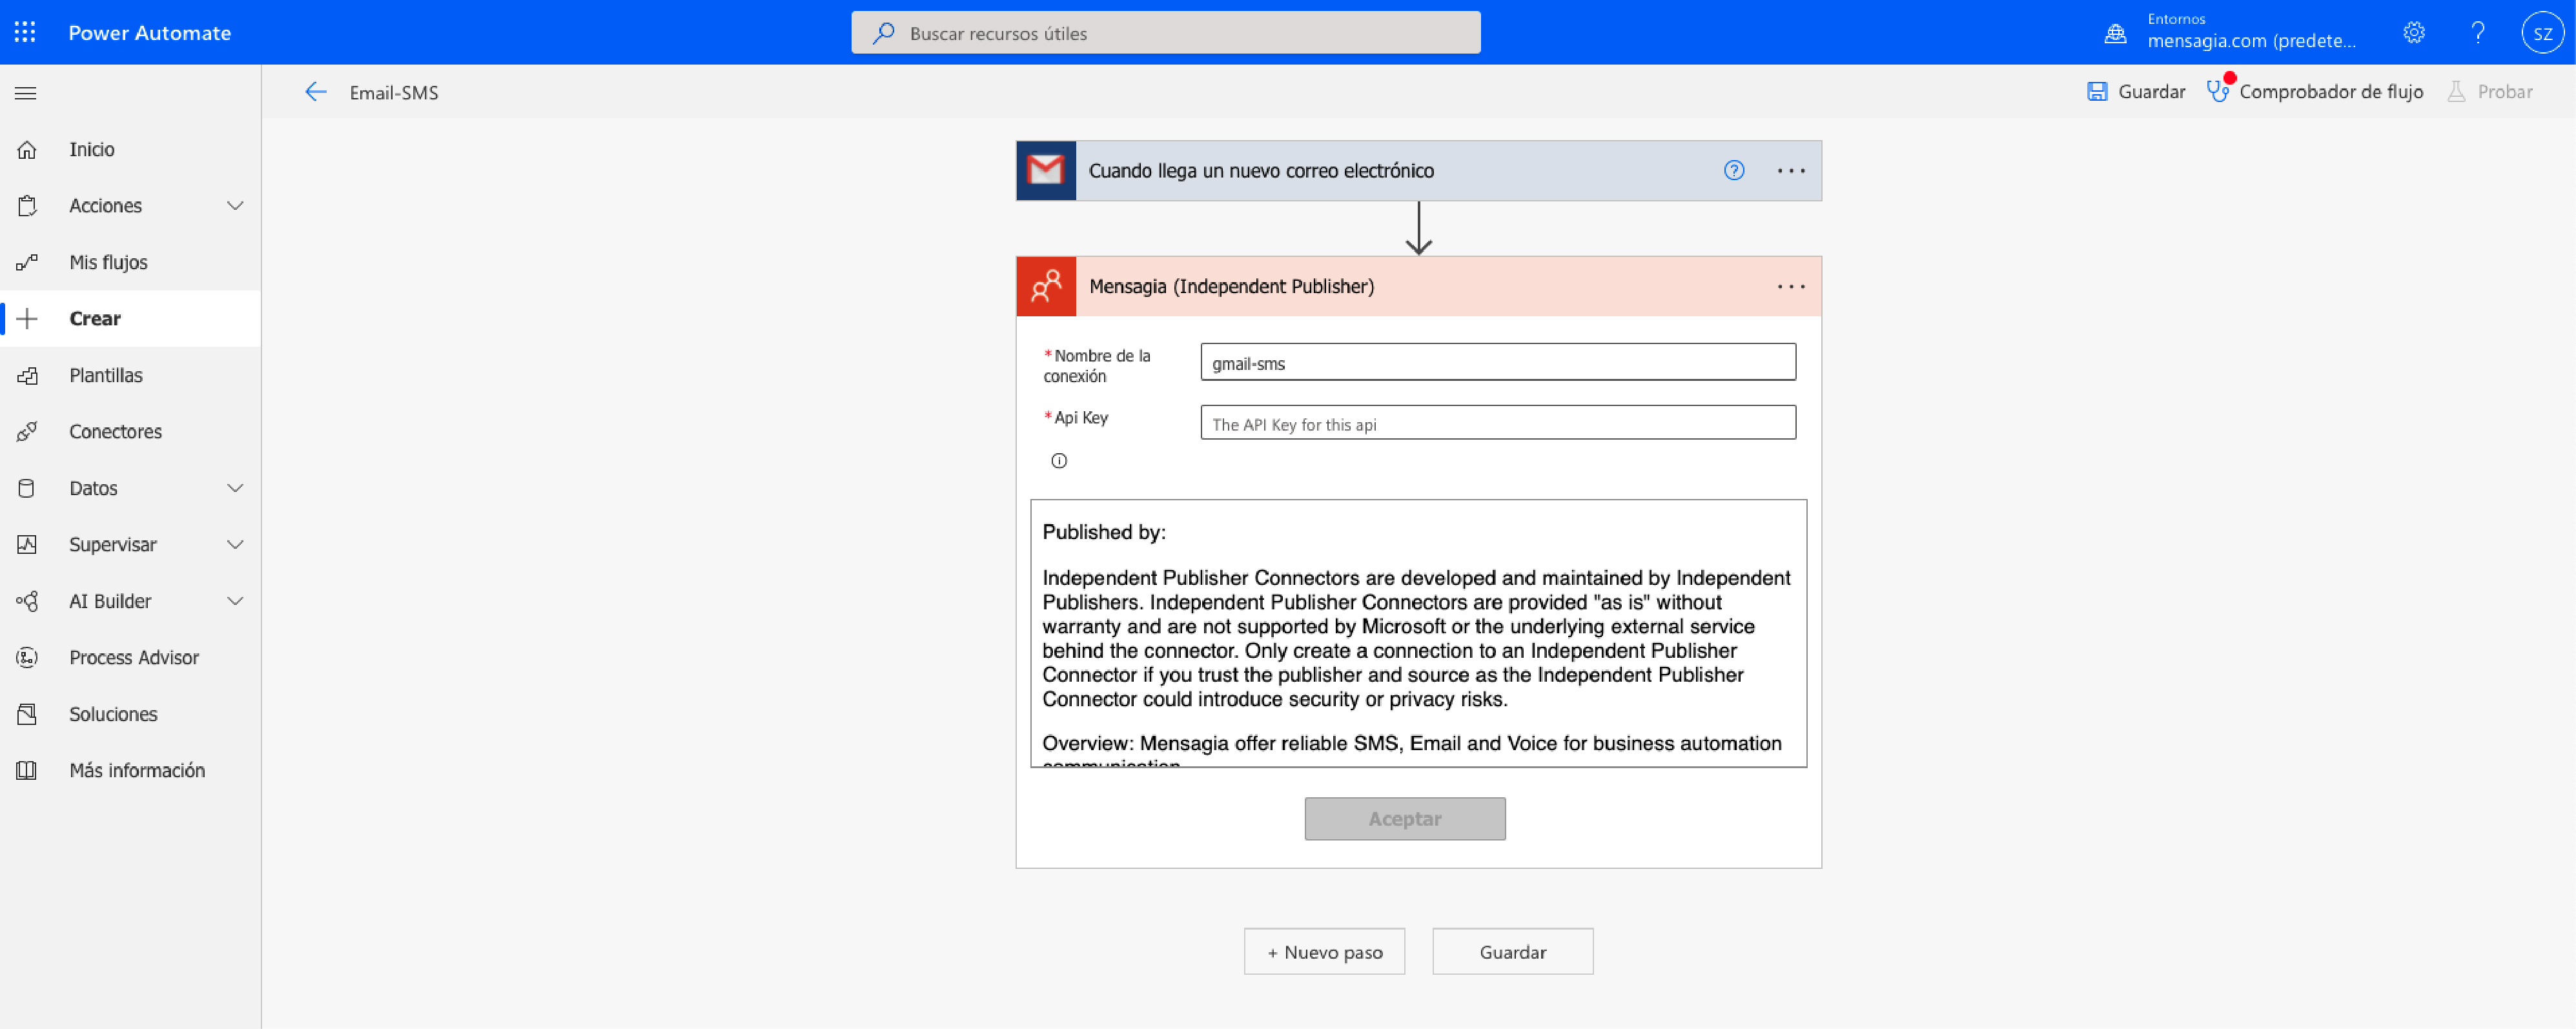The height and width of the screenshot is (1029, 2576).
Task: Expand the AI Builder section chevron
Action: [235, 601]
